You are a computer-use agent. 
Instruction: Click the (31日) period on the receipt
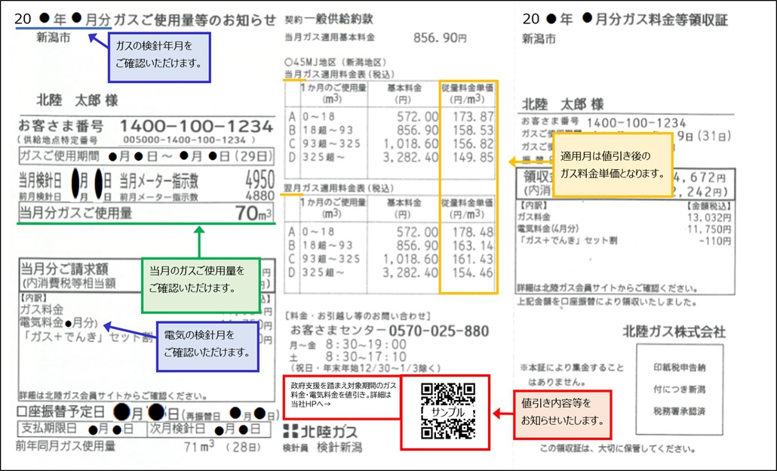[x=714, y=137]
